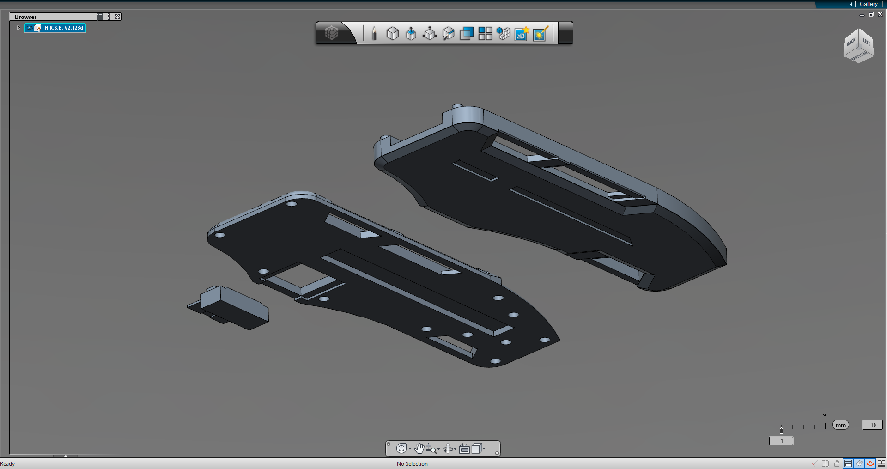Click the BOTTOM face of the view cube
The height and width of the screenshot is (469, 887).
859,55
